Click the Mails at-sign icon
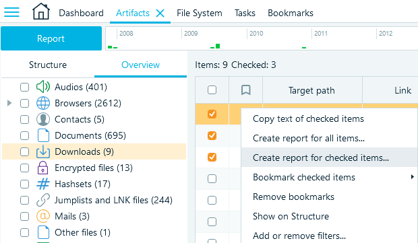The image size is (418, 243). tap(43, 216)
